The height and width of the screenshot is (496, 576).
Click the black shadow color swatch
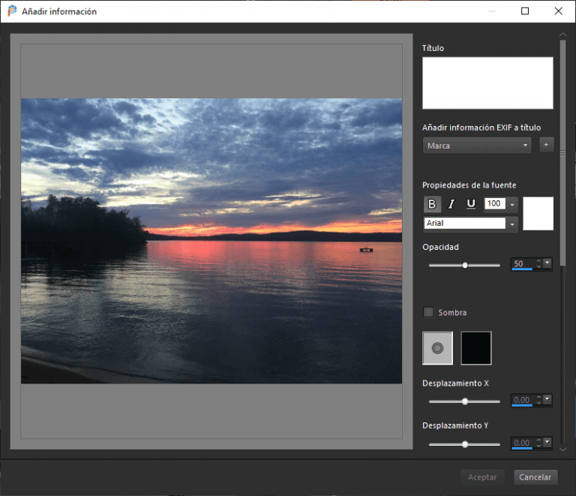click(x=476, y=348)
